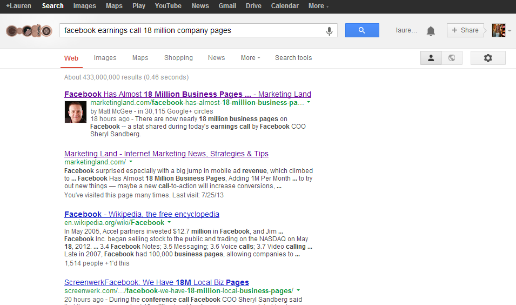Image resolution: width=516 pixels, height=305 pixels.
Task: Open the notifications bell
Action: tap(431, 31)
